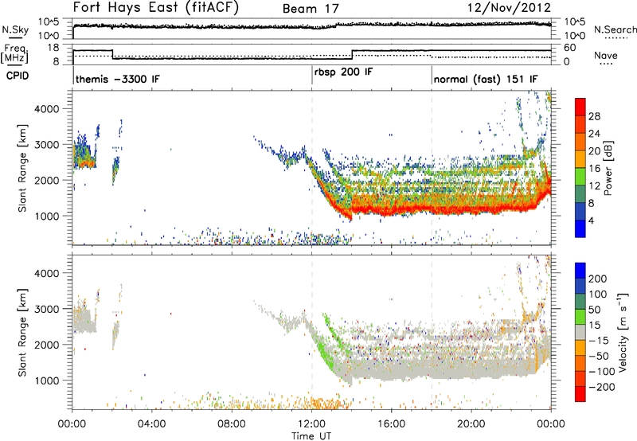Select the "-200" tick on Velocity colorbar

pyautogui.click(x=602, y=387)
